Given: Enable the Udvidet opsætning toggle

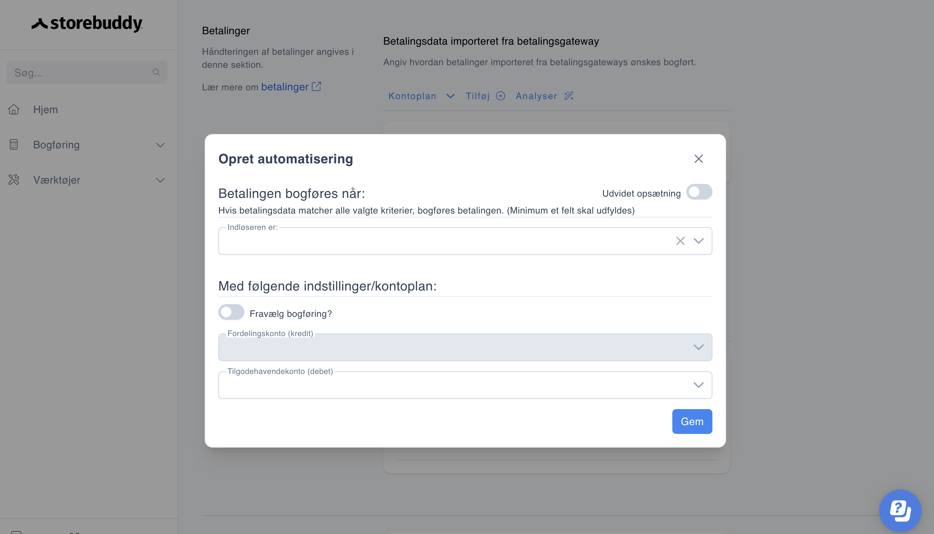Looking at the screenshot, I should [x=699, y=192].
